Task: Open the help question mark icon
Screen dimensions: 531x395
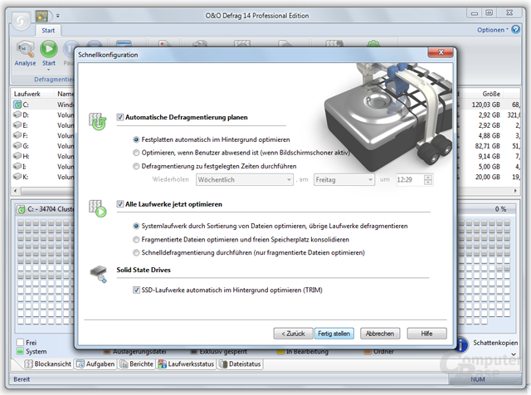Action: (x=515, y=30)
